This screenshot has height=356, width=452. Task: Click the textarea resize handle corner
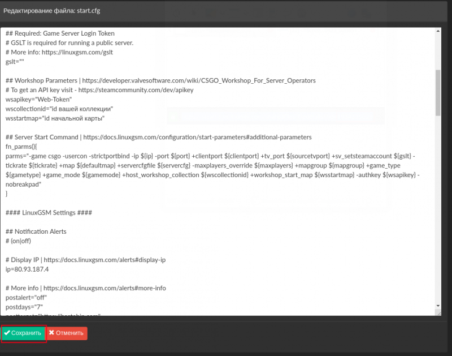pyautogui.click(x=439, y=313)
